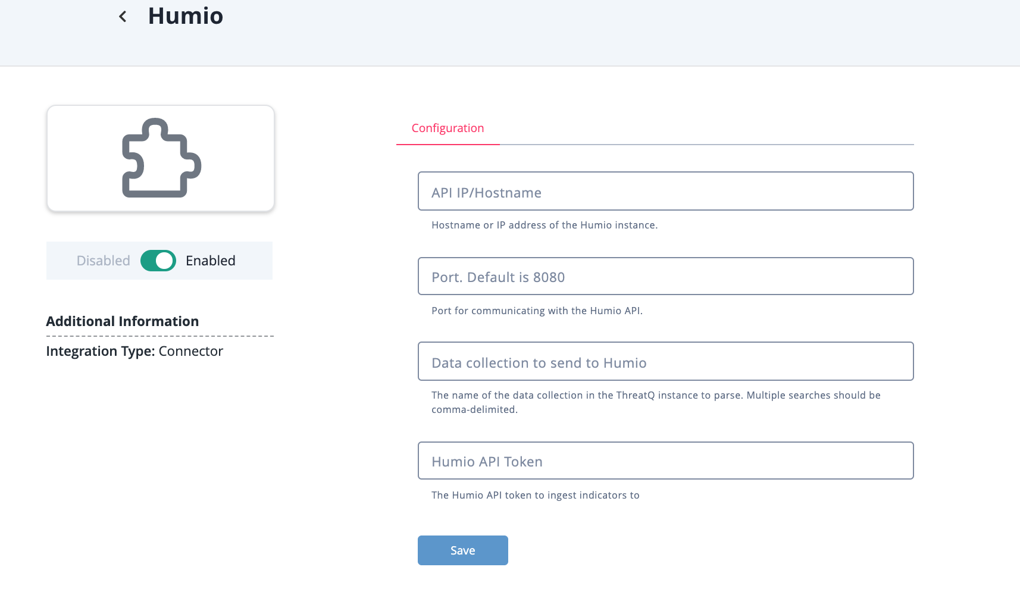The image size is (1020, 595).
Task: Go back using the arrow beside Humio
Action: (x=123, y=17)
